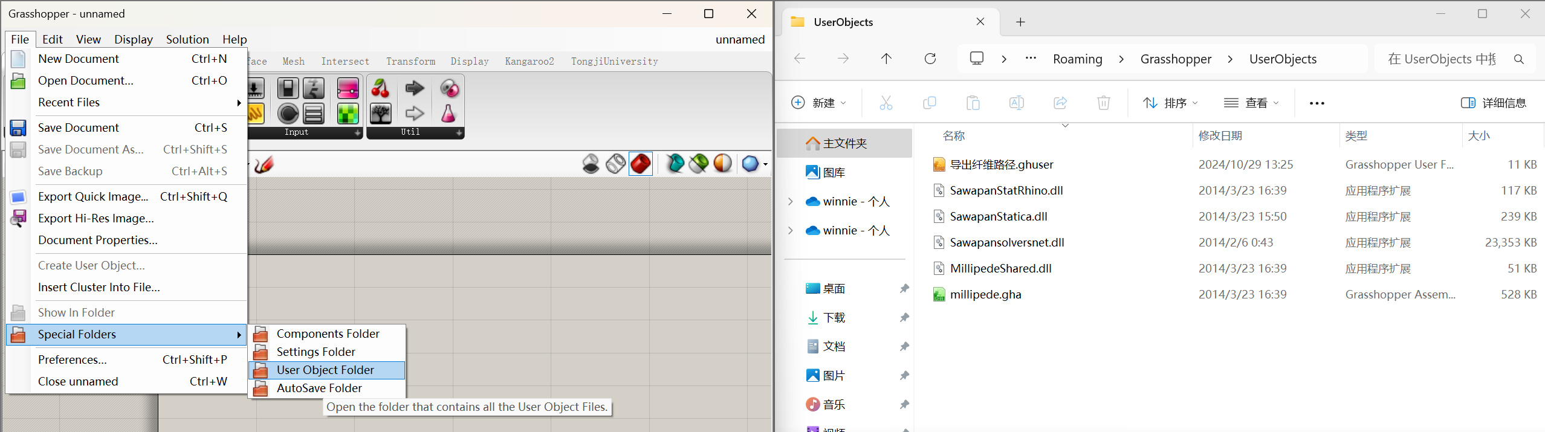Toggle shaded preview mode red cylinder

[x=640, y=164]
